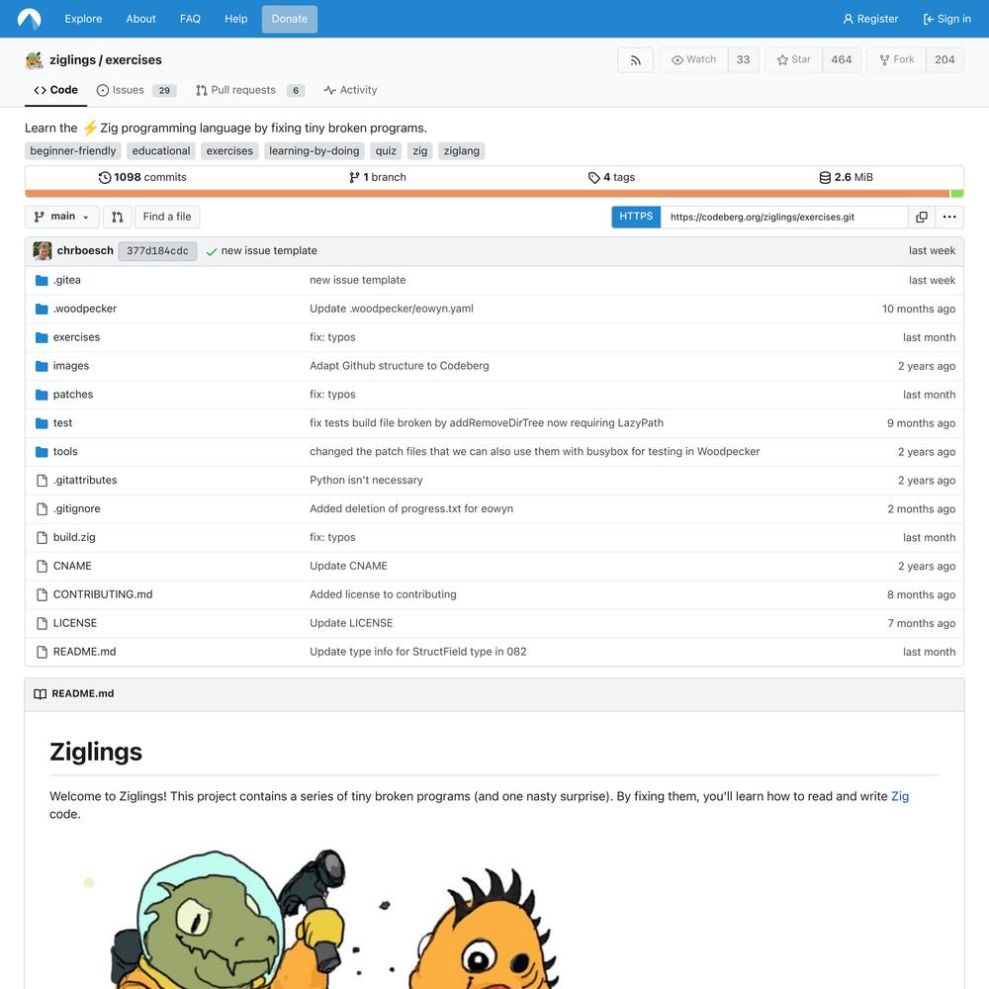
Task: Open README.md in the file list
Action: (84, 652)
